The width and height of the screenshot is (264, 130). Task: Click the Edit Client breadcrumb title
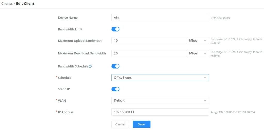(x=25, y=4)
